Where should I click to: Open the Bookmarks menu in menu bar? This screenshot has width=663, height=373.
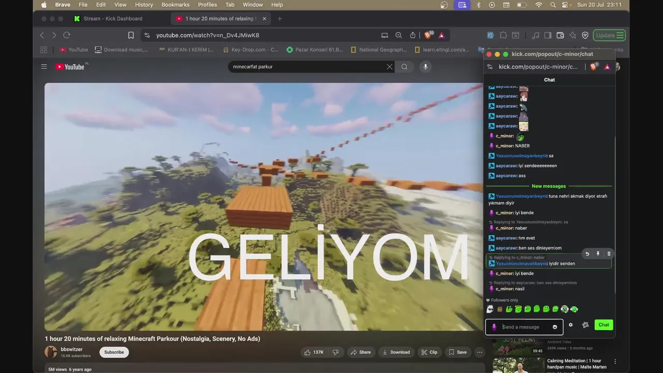click(176, 5)
